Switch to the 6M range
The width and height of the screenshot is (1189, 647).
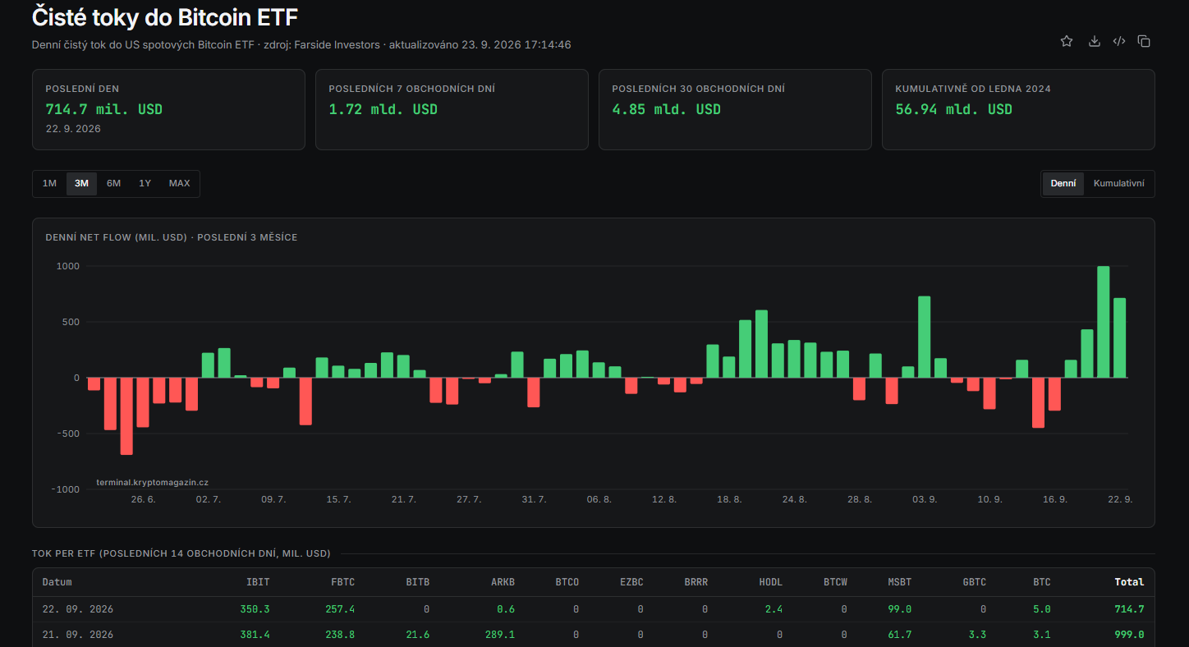[113, 184]
